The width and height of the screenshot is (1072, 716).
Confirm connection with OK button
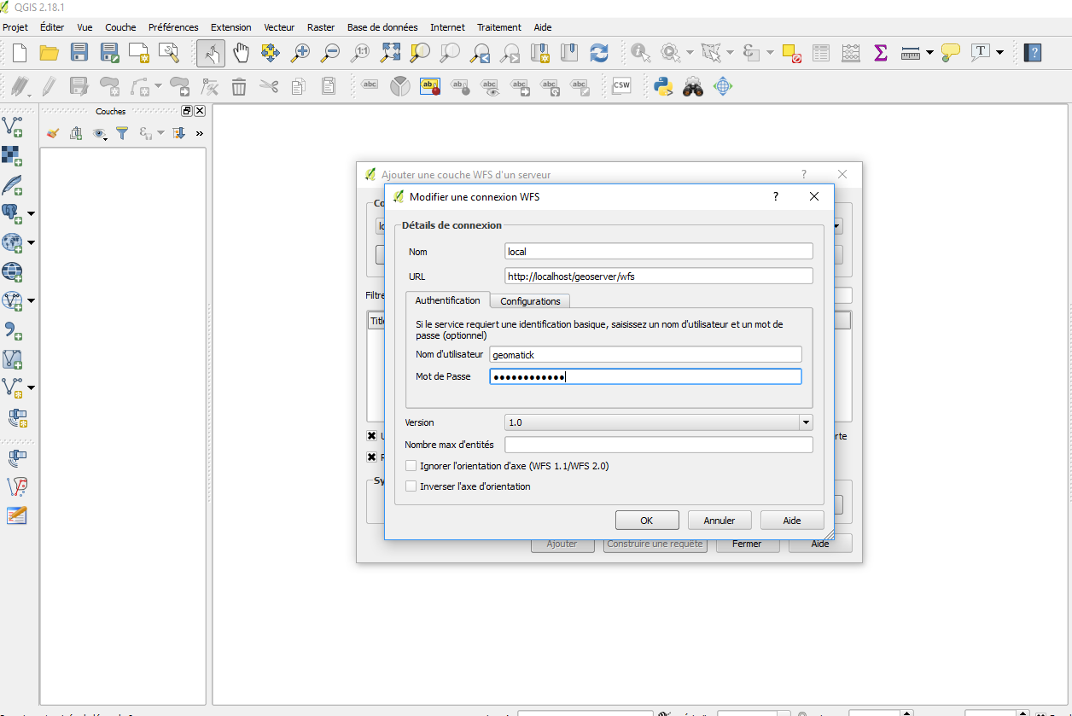click(647, 521)
